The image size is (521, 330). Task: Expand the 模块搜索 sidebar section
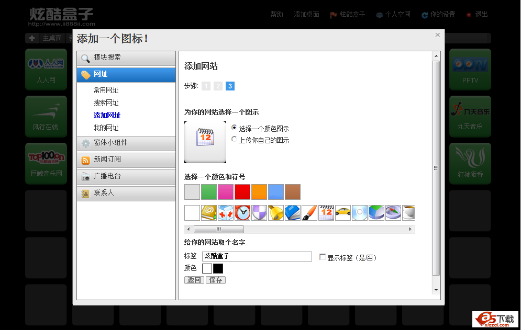coord(126,58)
